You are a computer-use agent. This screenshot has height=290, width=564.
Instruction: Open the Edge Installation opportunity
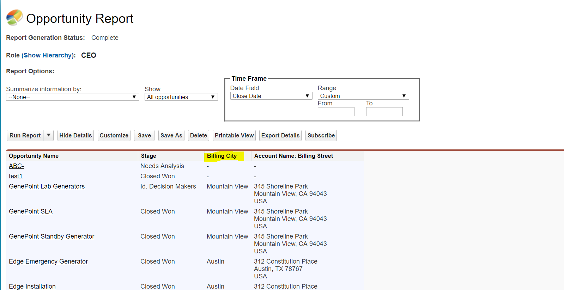click(x=32, y=286)
